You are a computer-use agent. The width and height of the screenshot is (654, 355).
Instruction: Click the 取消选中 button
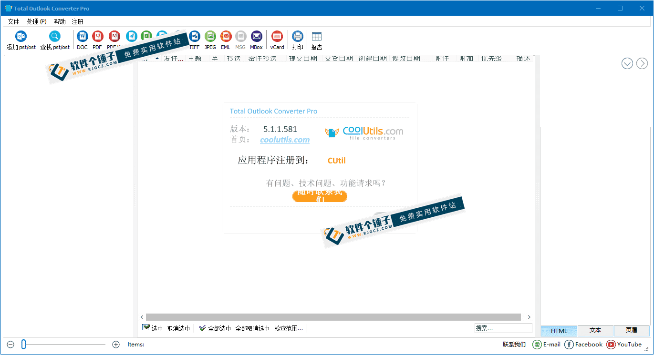[x=179, y=328]
